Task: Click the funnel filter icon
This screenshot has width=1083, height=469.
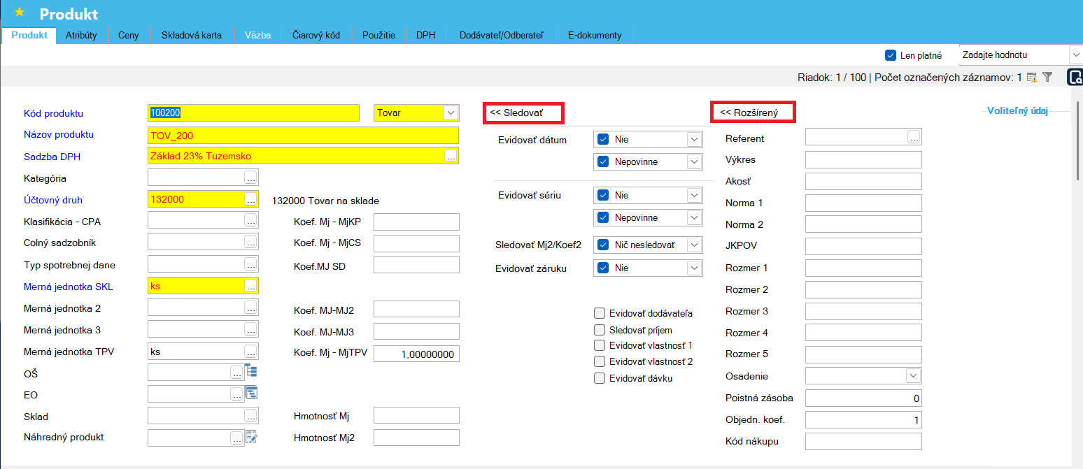Action: [1047, 78]
